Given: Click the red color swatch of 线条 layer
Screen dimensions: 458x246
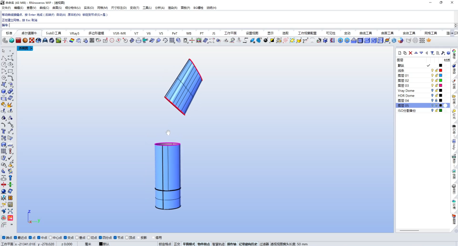Looking at the screenshot, I should point(441,71).
